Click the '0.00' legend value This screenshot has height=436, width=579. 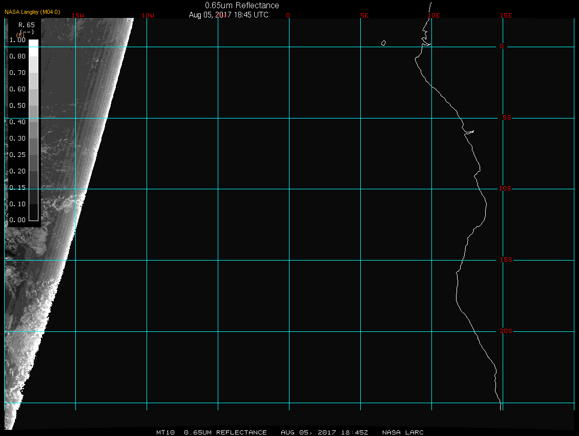(17, 220)
